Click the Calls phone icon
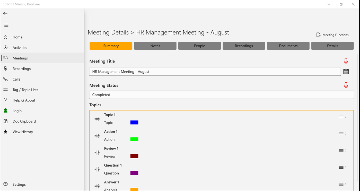360x191 pixels. tap(5, 79)
